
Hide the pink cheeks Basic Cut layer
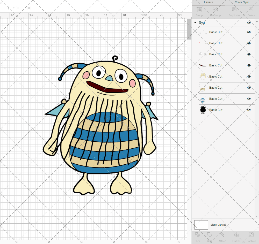249,43
